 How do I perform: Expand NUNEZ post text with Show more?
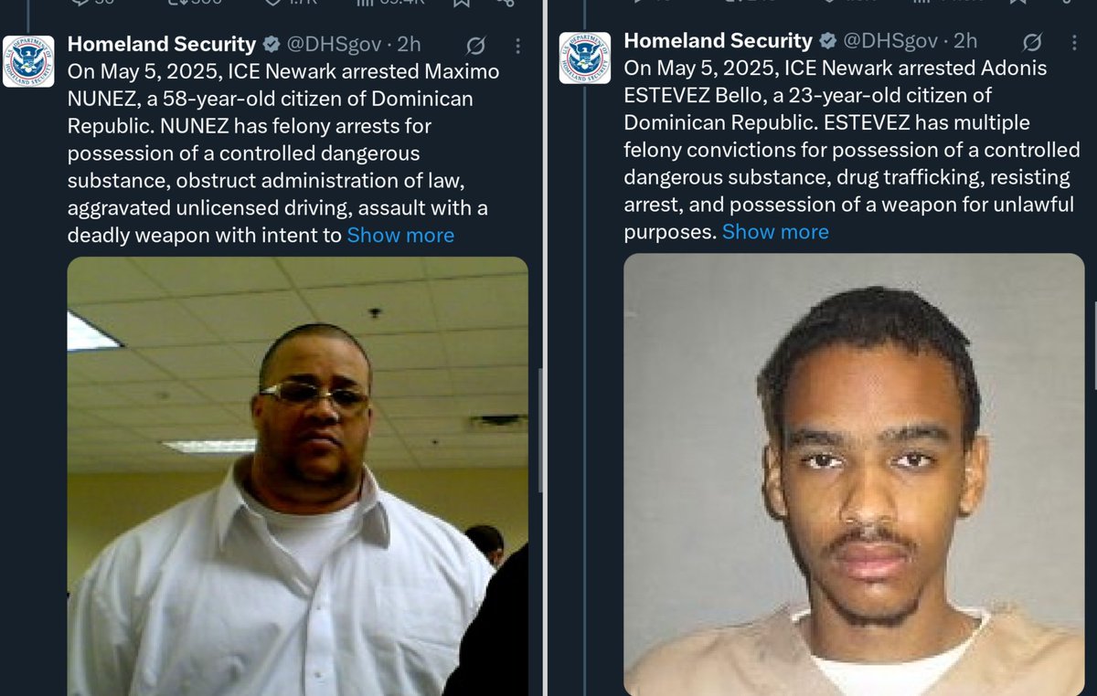coord(400,235)
